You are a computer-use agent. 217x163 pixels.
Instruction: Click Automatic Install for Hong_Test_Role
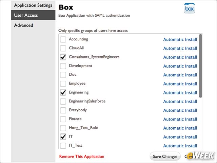coord(180,128)
